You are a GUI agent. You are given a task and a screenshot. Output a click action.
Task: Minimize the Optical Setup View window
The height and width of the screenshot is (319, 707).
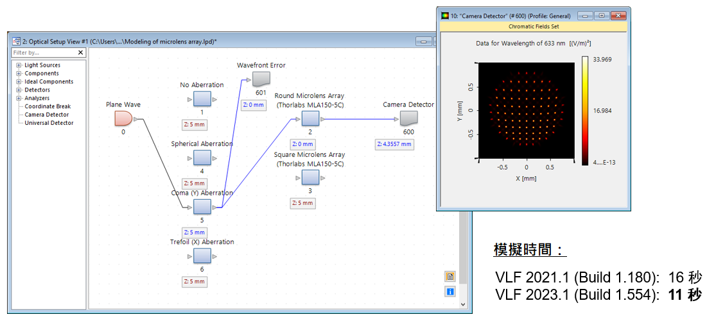424,42
